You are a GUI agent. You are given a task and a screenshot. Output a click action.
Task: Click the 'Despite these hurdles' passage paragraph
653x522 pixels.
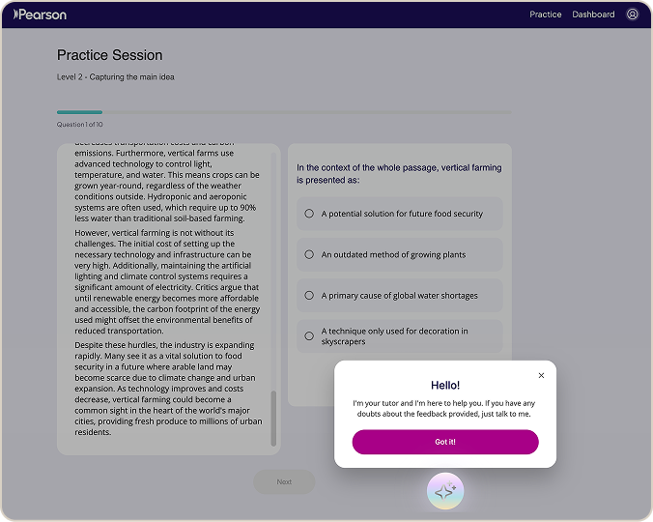(x=168, y=389)
